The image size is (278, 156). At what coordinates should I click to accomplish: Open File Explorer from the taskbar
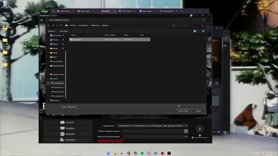tap(115, 153)
